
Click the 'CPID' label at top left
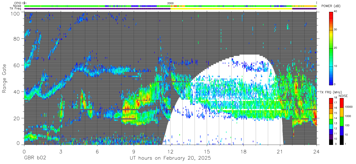[x=18, y=3]
